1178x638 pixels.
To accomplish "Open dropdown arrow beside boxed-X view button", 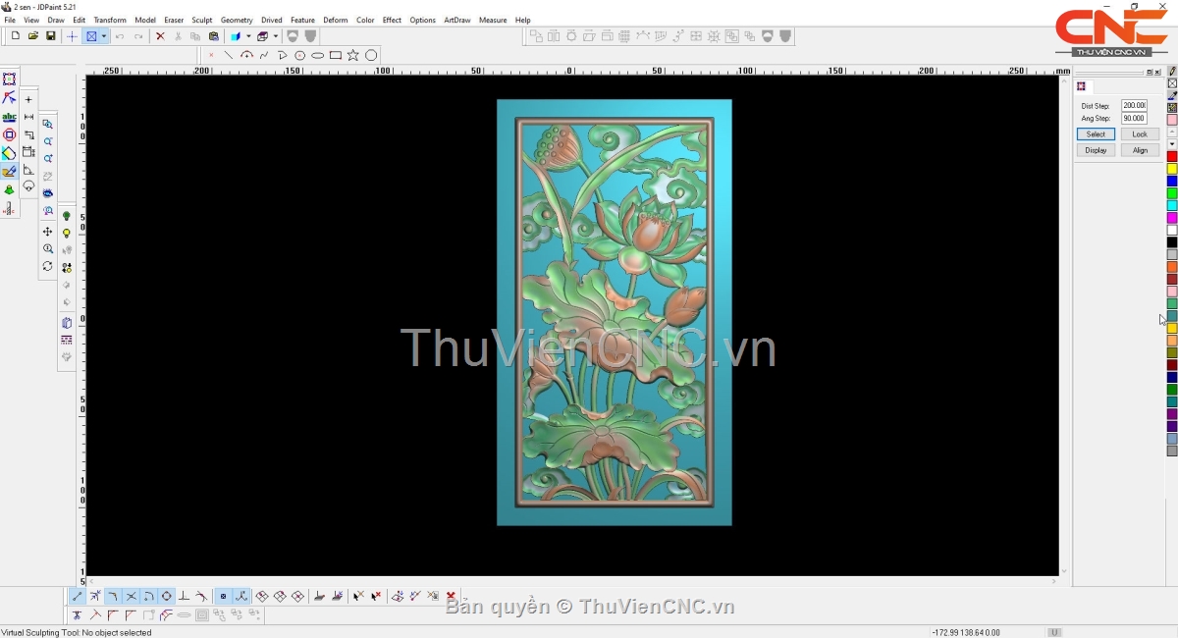I will (x=104, y=36).
